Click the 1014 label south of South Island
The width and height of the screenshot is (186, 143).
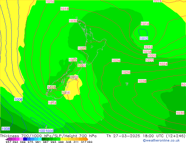(x=52, y=103)
